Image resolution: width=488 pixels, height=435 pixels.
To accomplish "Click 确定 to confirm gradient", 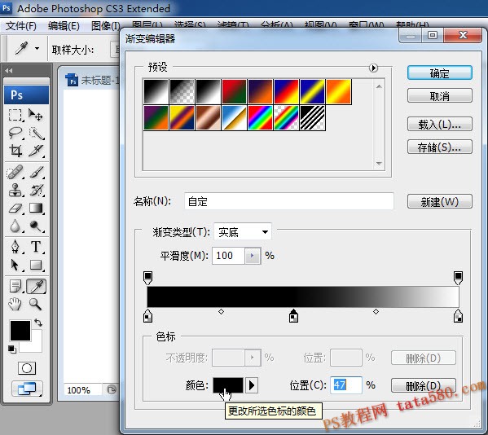I will 440,73.
